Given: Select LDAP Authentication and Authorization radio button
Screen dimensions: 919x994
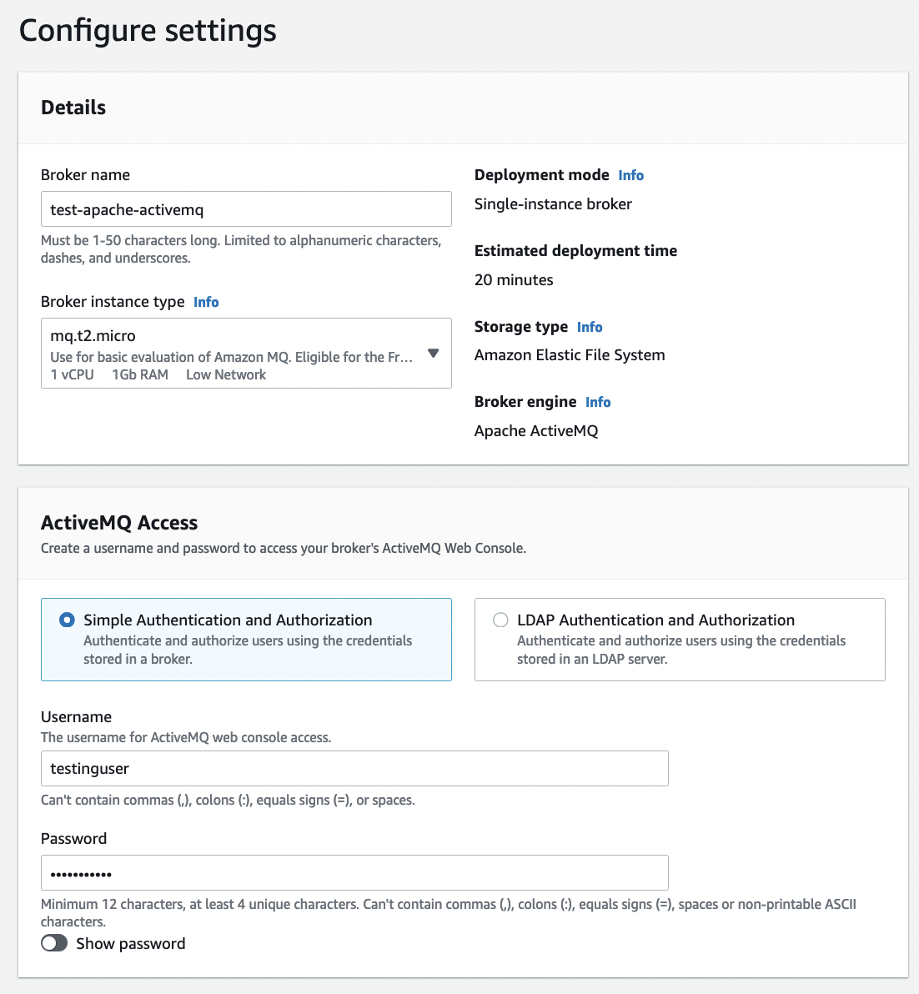Looking at the screenshot, I should (500, 620).
